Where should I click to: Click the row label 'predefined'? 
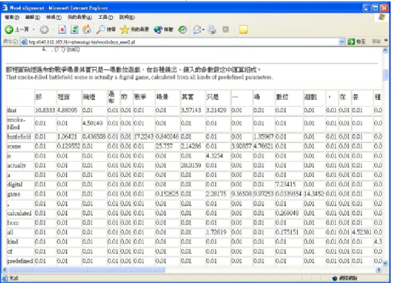20,261
